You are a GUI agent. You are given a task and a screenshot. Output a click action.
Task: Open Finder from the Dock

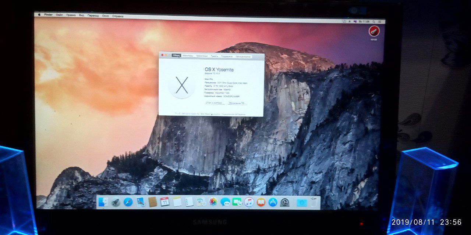pos(103,202)
